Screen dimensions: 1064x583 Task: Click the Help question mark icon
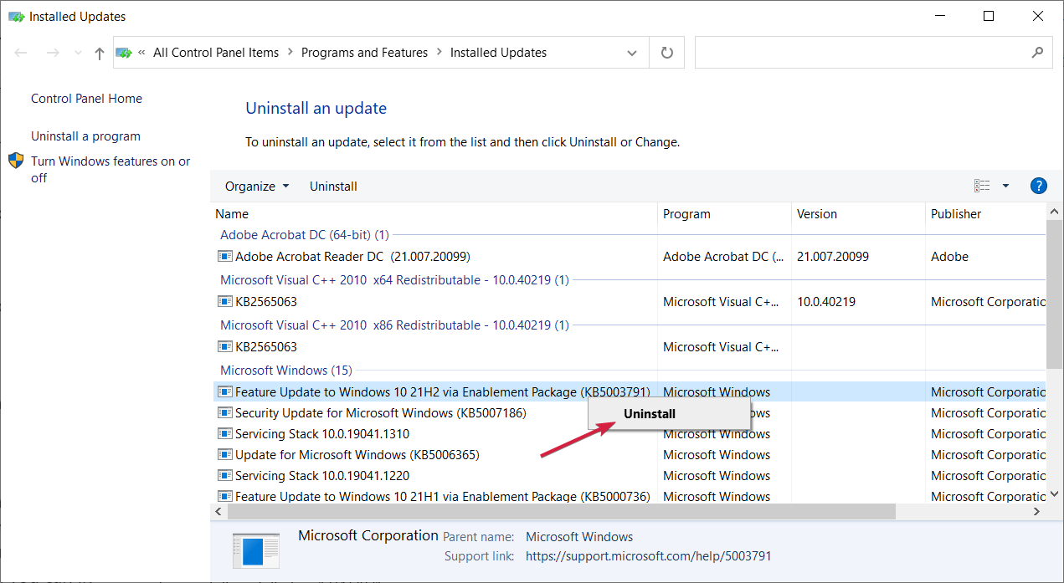point(1039,186)
